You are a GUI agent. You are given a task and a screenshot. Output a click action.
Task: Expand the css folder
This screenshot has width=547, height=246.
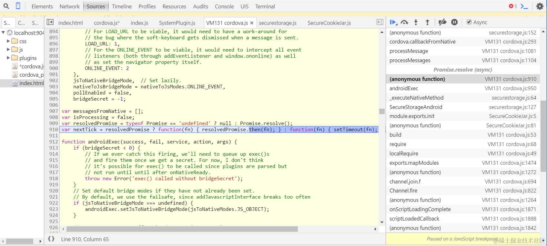coord(8,41)
